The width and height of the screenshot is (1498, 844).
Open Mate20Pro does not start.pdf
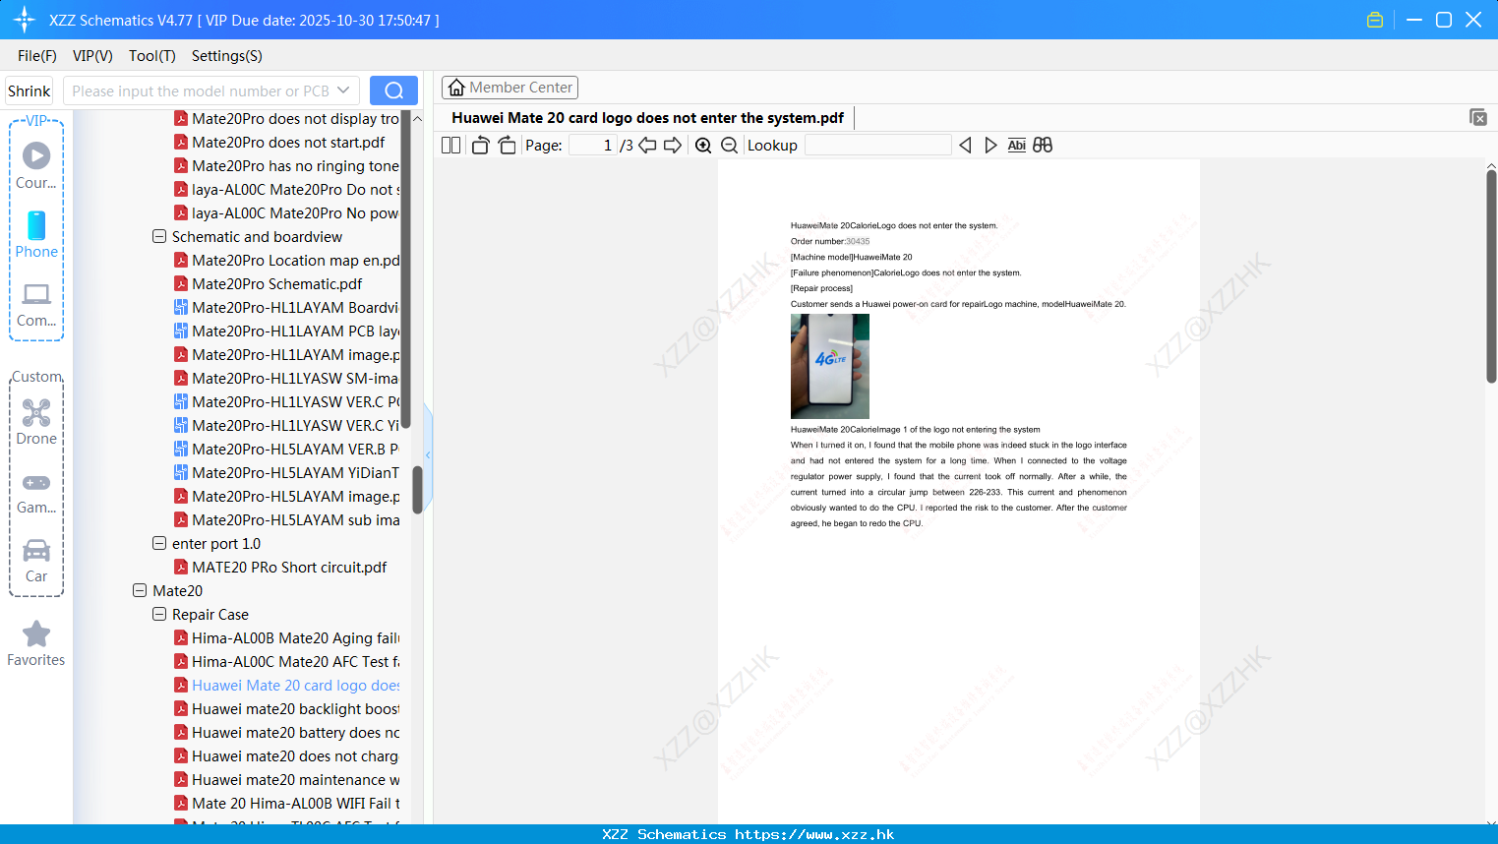tap(279, 142)
